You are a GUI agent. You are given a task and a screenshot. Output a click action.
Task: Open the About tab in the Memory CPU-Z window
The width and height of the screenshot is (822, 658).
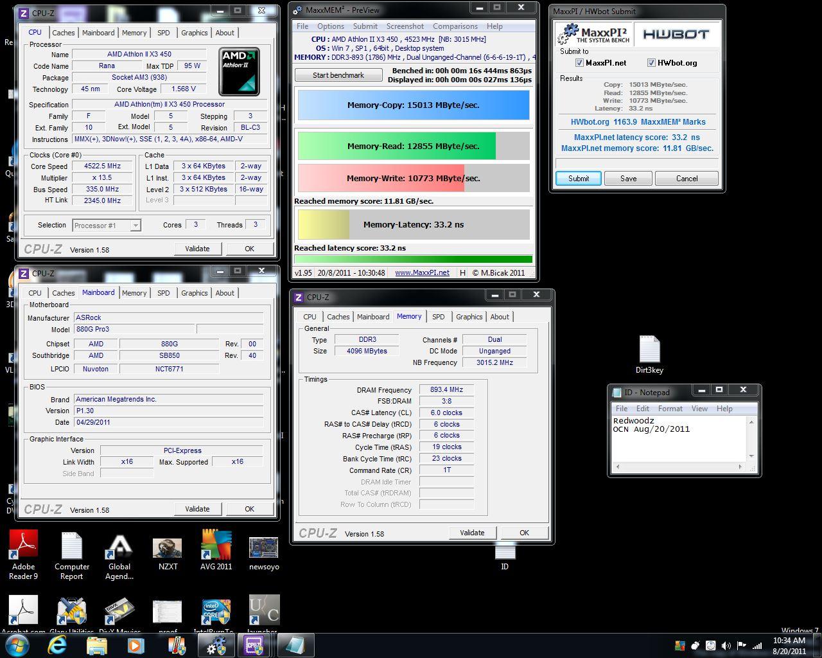click(x=500, y=317)
